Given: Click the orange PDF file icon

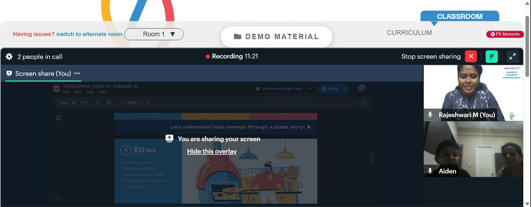Looking at the screenshot, I should (x=56, y=89).
